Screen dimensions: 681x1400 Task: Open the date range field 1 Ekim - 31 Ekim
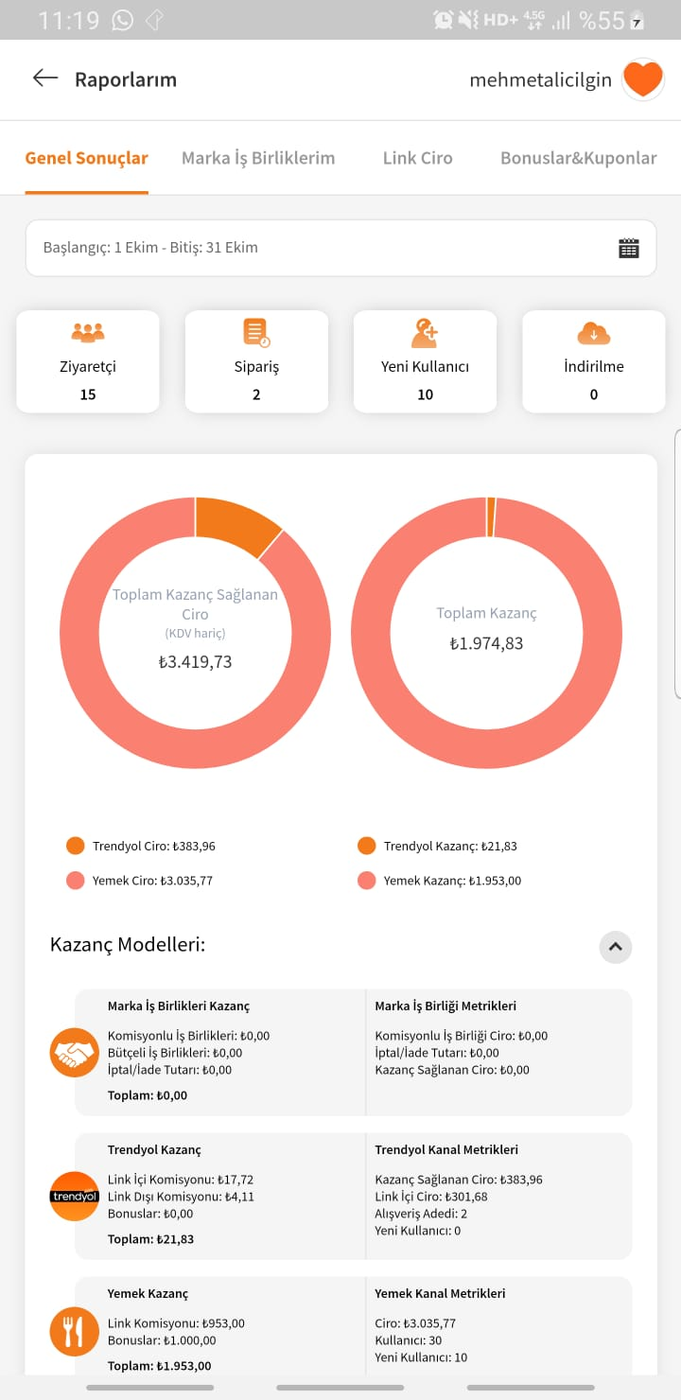tap(340, 248)
